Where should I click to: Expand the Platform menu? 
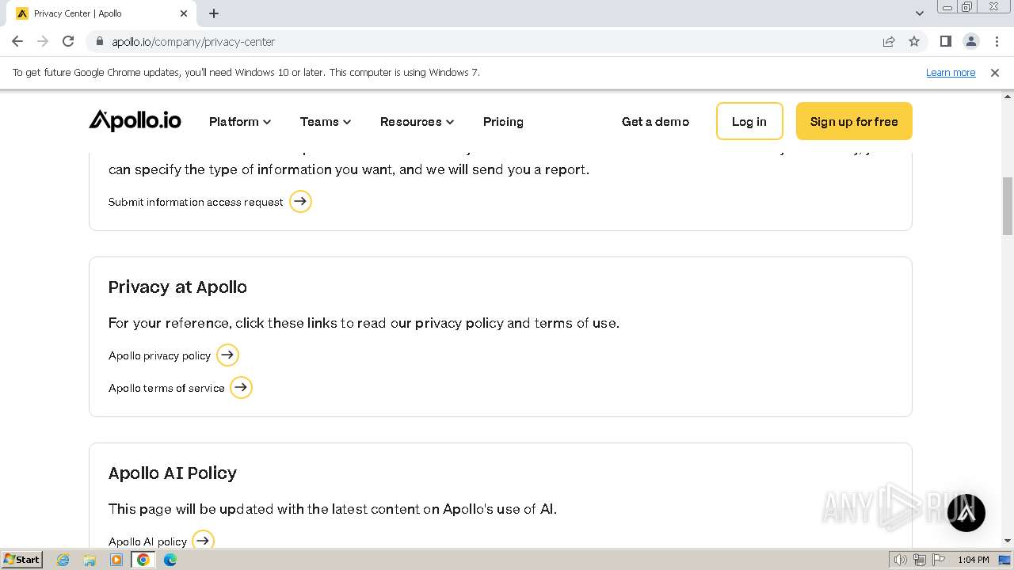click(240, 121)
